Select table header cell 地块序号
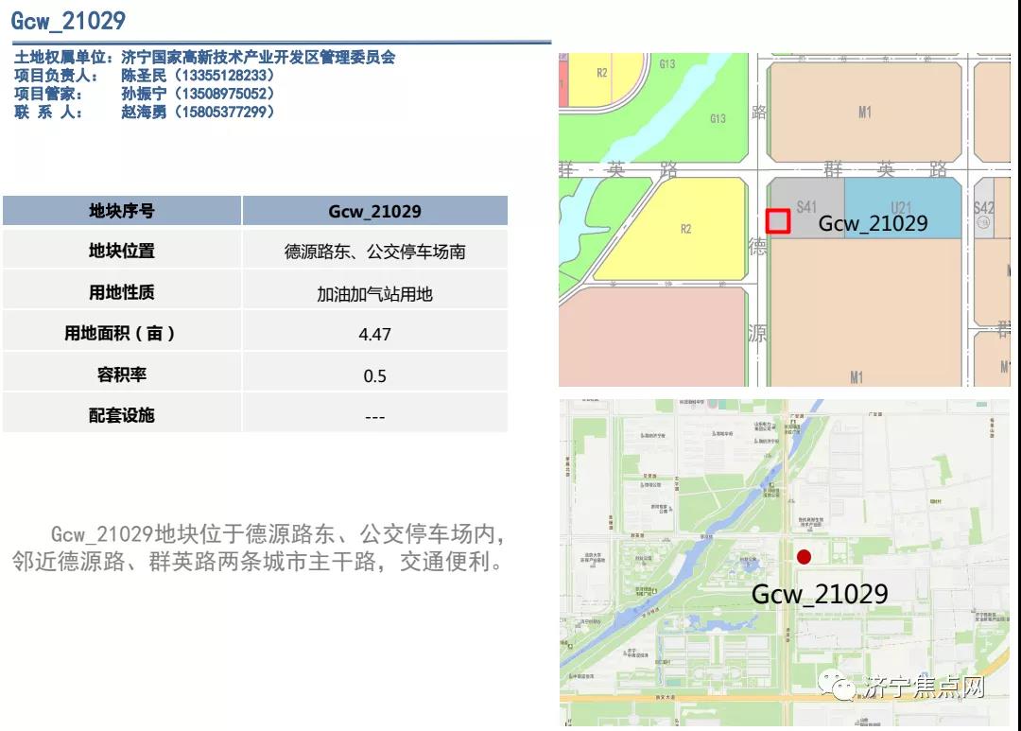Viewport: 1021px width, 731px height. [122, 211]
